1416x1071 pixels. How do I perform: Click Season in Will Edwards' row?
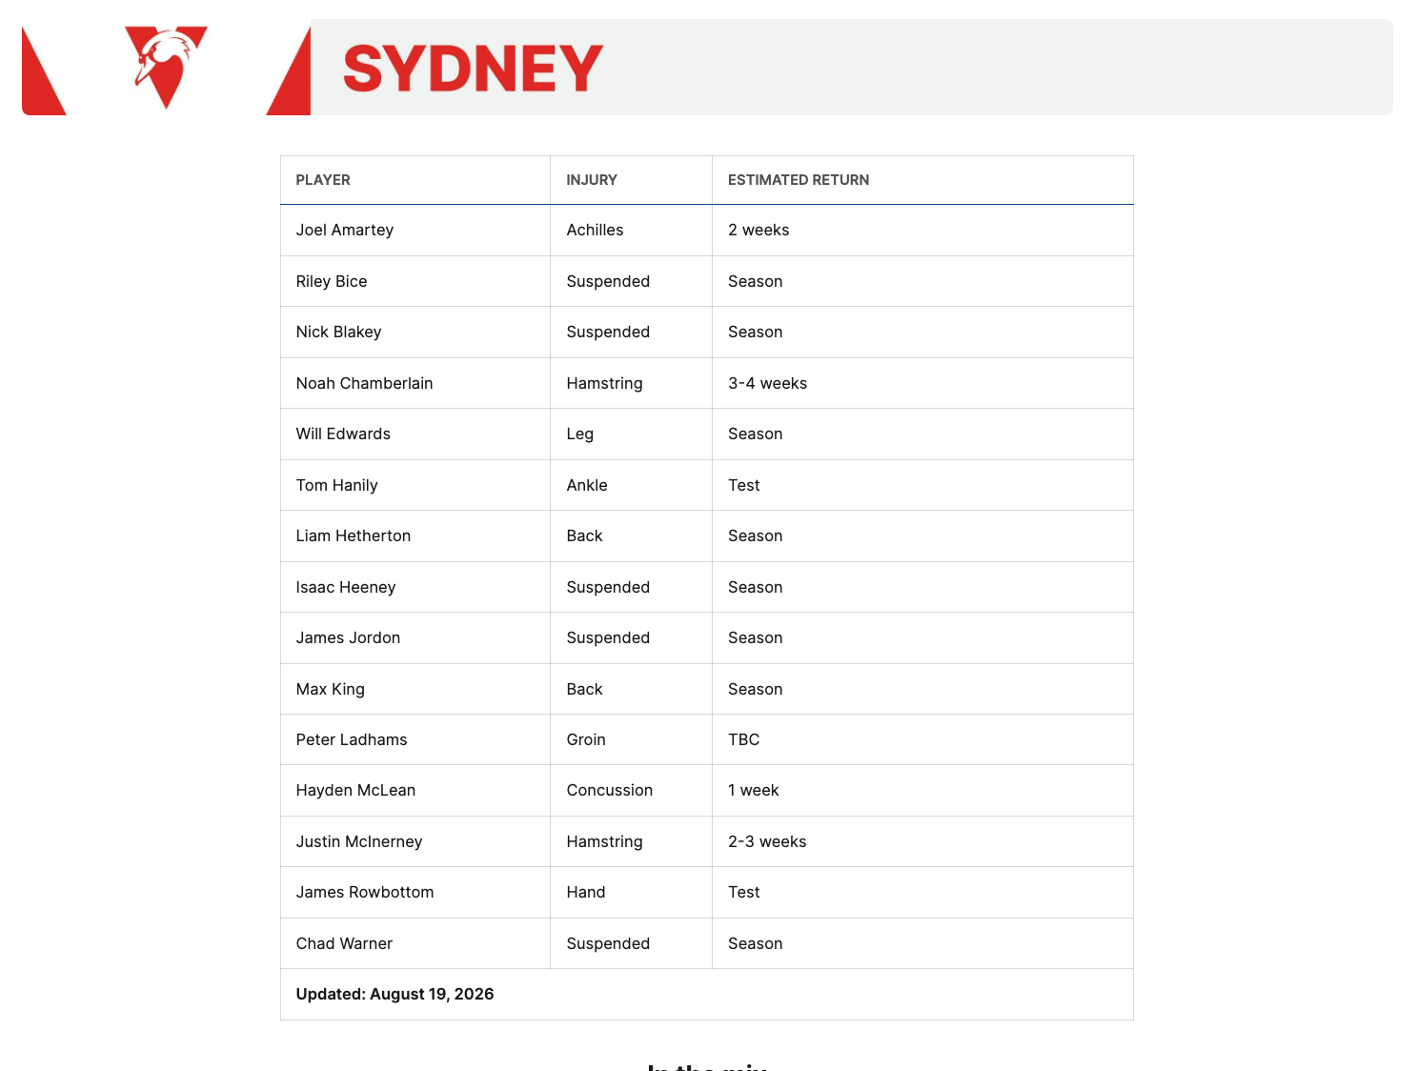[756, 434]
